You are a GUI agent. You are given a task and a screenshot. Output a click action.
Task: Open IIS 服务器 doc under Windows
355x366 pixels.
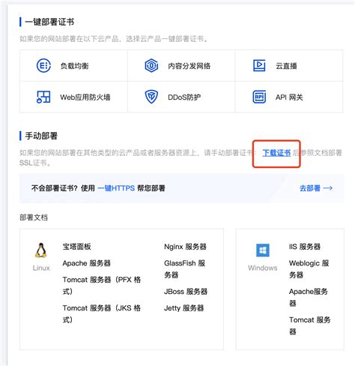(x=305, y=247)
